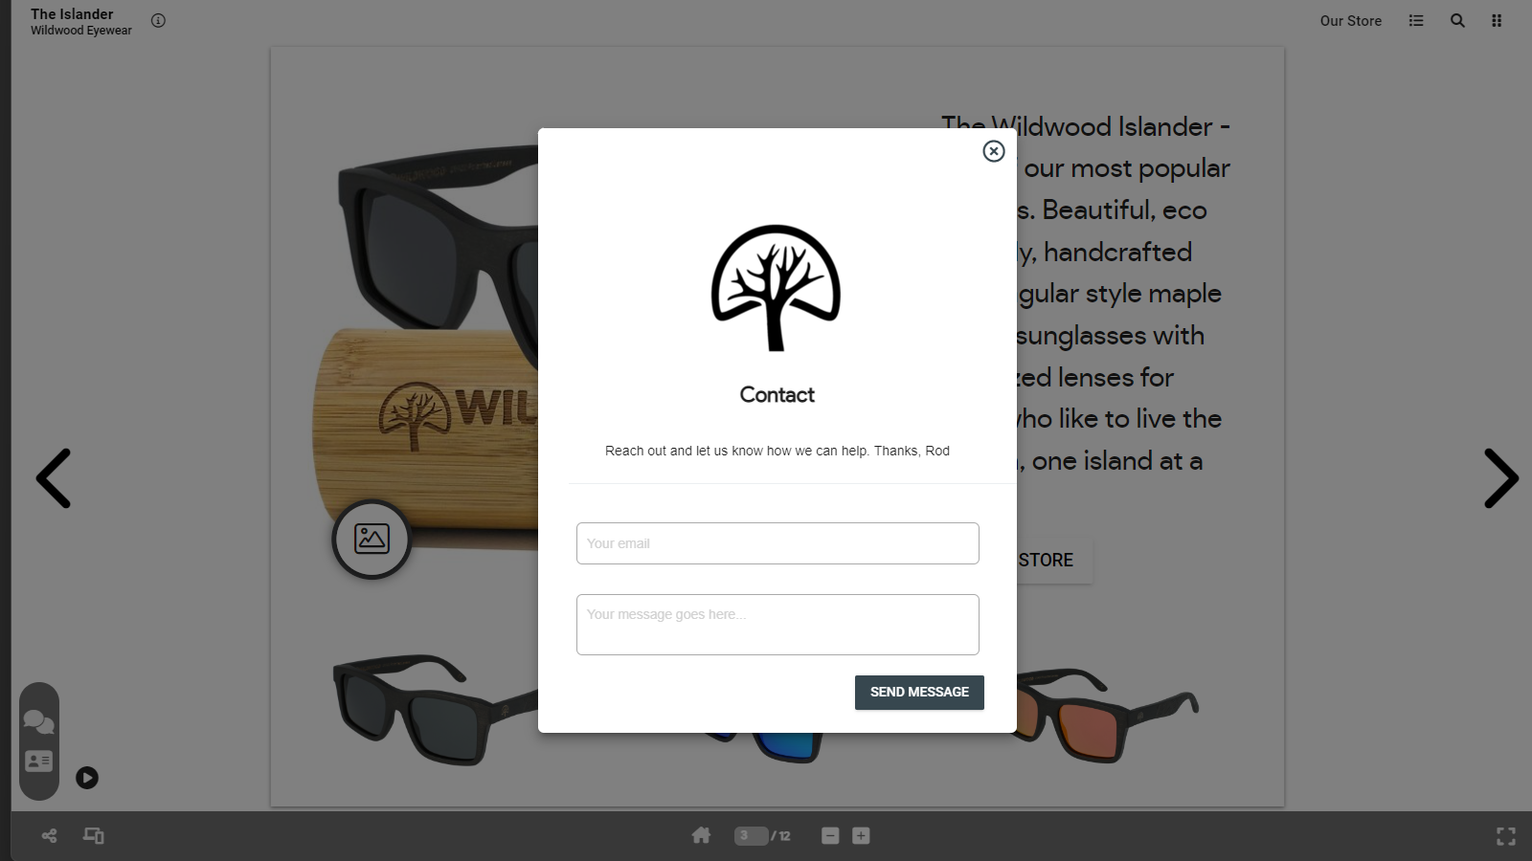The image size is (1532, 861).
Task: Open the contact card icon in sidebar
Action: (x=39, y=762)
